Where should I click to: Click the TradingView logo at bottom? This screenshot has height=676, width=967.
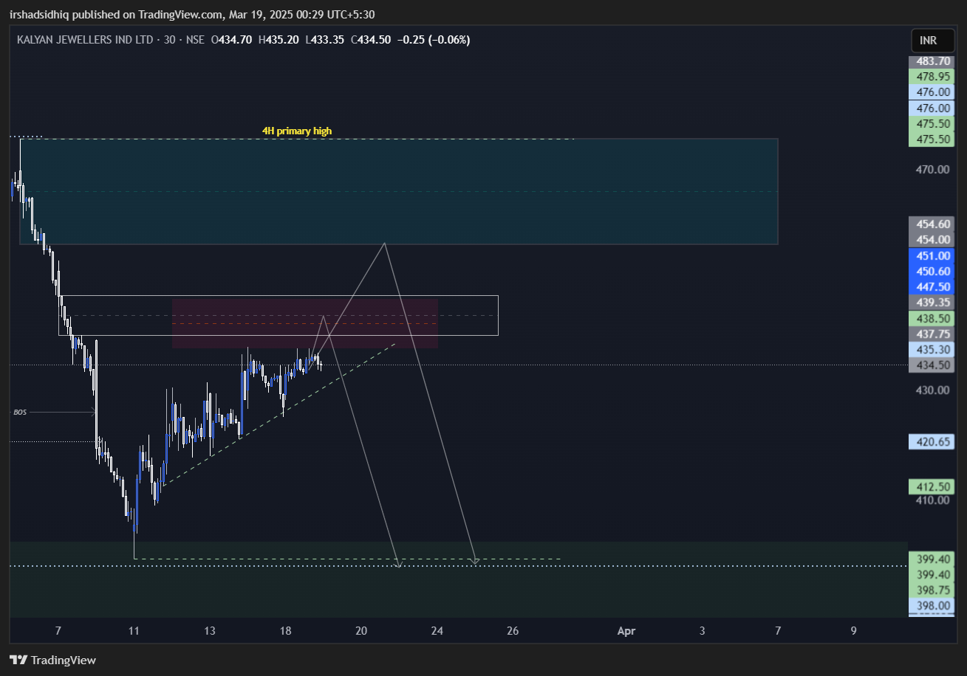point(52,660)
